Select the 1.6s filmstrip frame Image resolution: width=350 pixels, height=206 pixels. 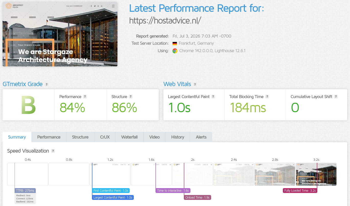coord(151,174)
